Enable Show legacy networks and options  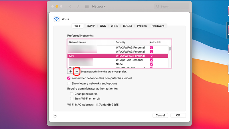(69, 83)
